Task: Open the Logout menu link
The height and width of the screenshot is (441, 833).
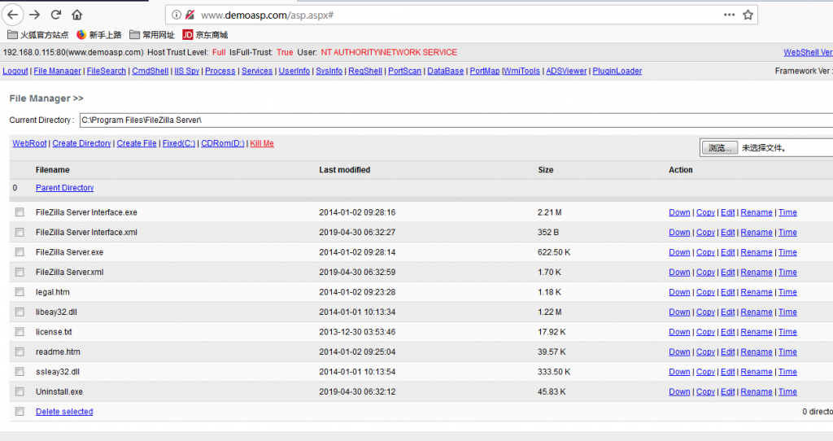Action: tap(15, 71)
